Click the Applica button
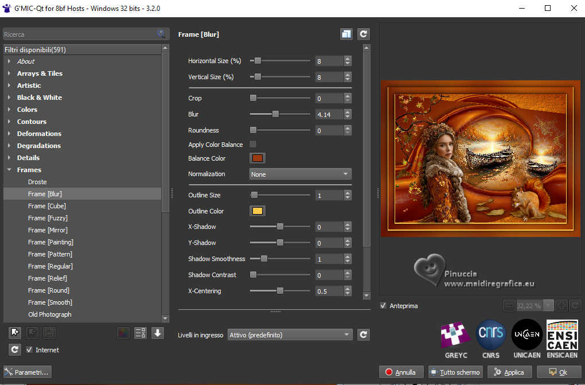The height and width of the screenshot is (385, 585). (510, 372)
